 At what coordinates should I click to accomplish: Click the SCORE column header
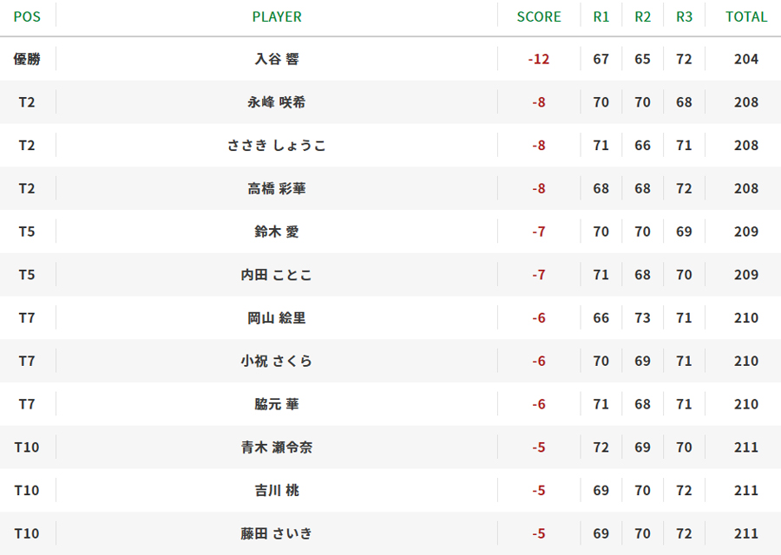539,17
